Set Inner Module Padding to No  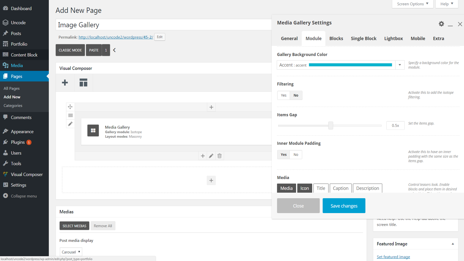click(296, 155)
